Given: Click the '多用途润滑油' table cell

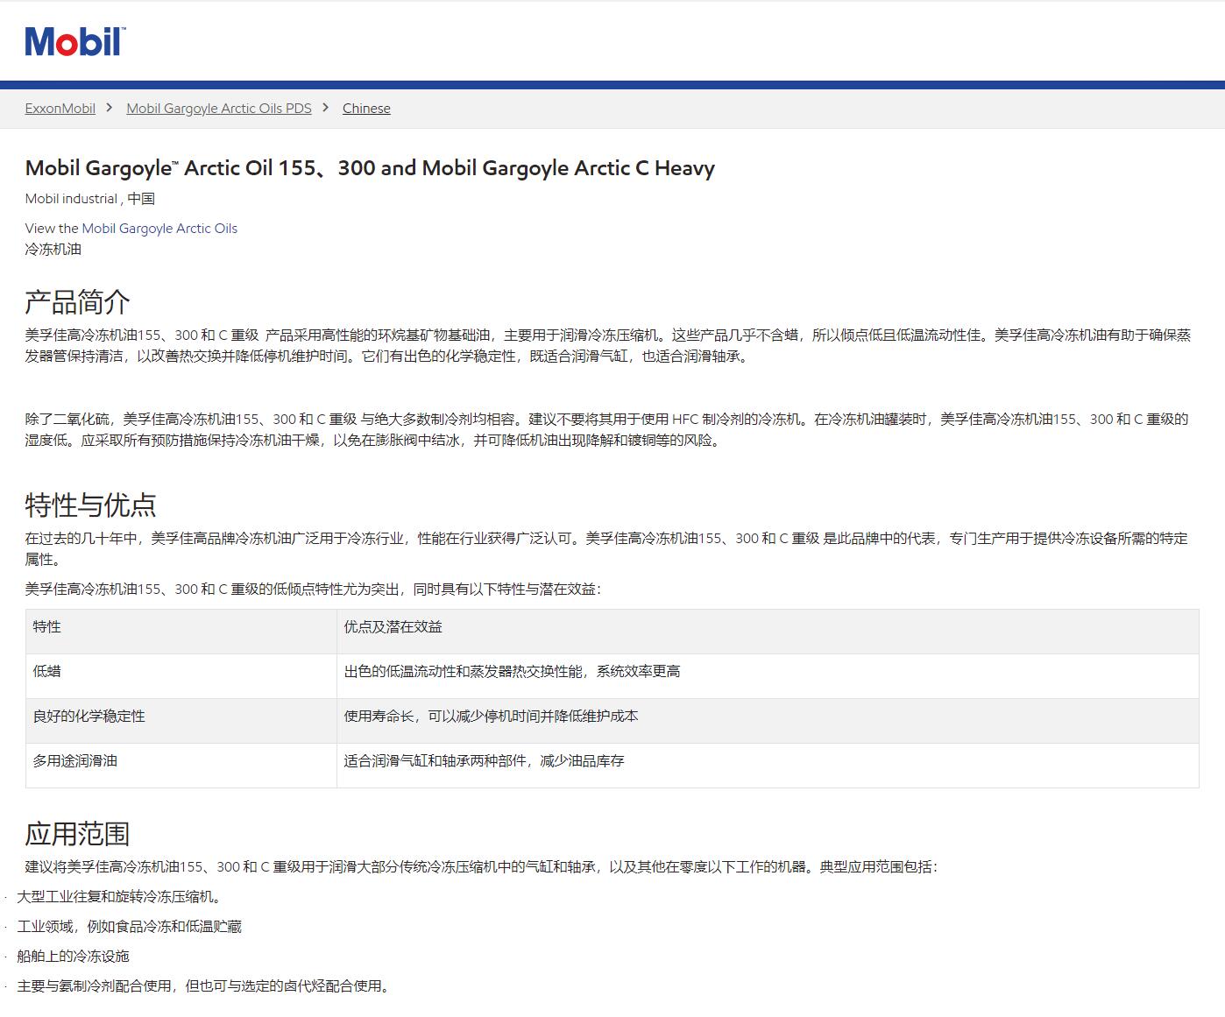Looking at the screenshot, I should [181, 766].
